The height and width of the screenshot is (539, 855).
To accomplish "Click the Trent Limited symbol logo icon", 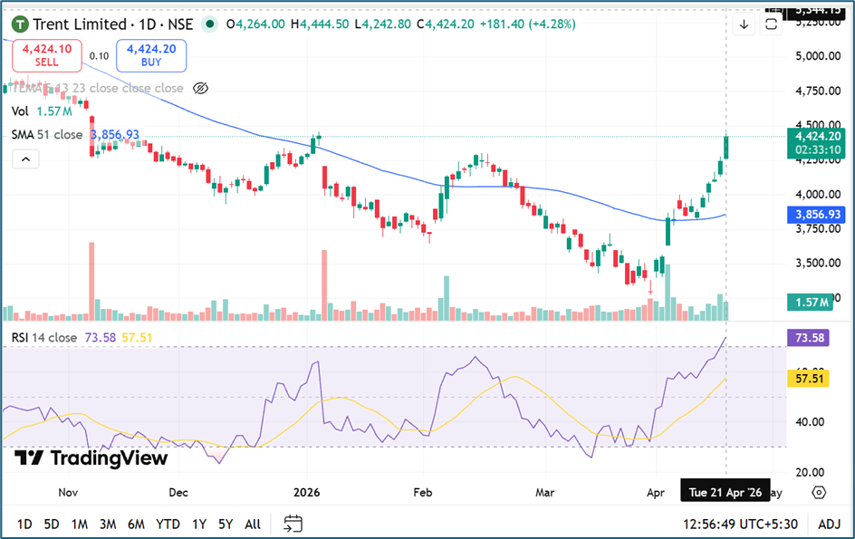I will click(19, 24).
